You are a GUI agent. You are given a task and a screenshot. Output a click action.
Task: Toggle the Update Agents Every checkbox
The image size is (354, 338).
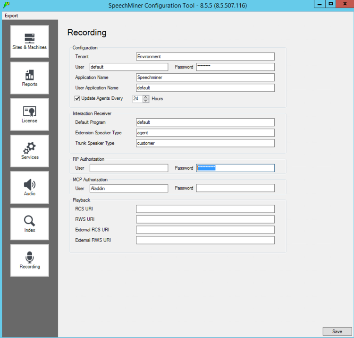[77, 99]
